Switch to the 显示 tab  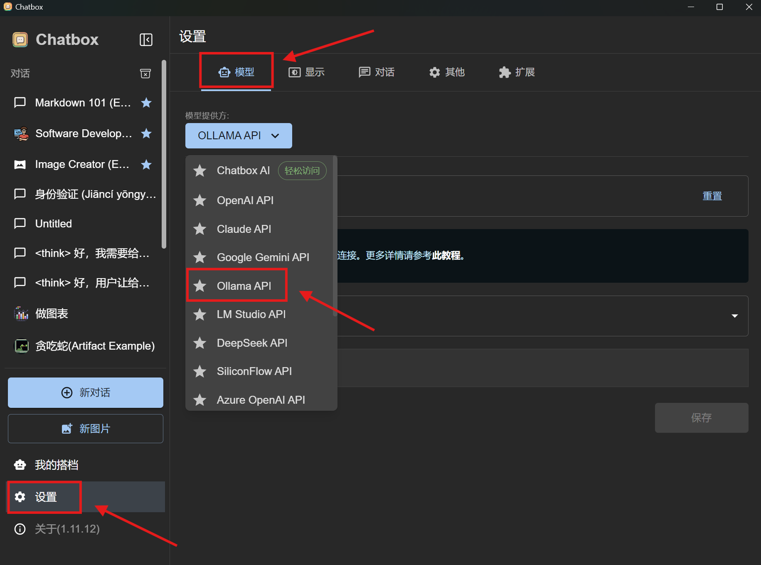point(306,72)
